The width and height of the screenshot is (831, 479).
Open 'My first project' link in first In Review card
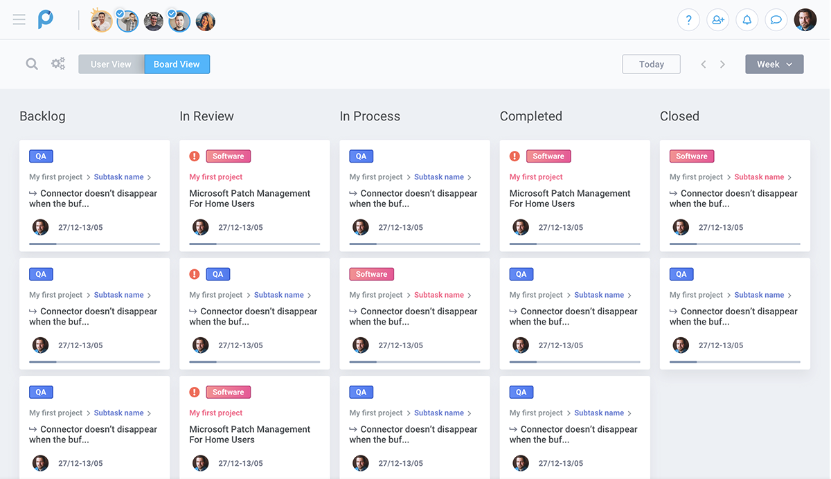click(x=216, y=177)
